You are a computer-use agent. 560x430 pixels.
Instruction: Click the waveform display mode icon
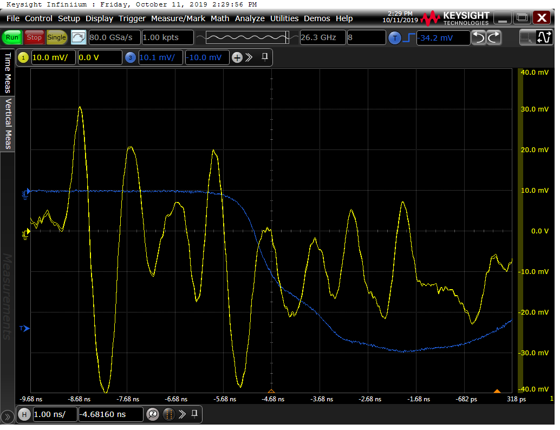543,37
